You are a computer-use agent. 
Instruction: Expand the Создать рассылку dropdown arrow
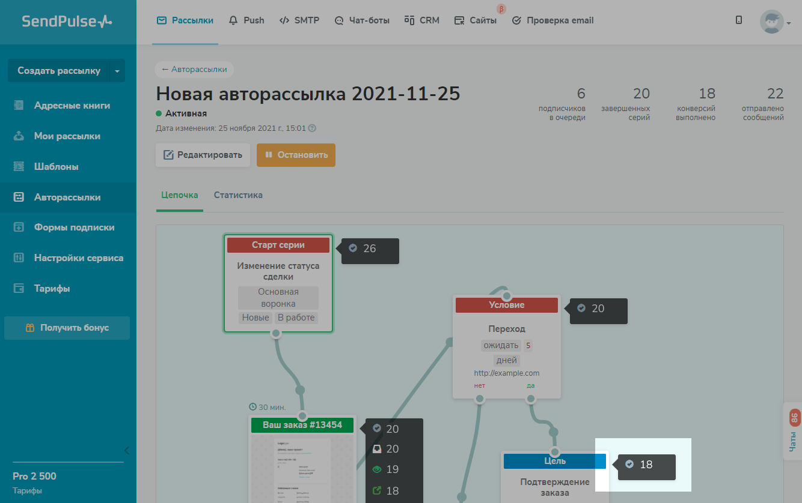(x=117, y=71)
